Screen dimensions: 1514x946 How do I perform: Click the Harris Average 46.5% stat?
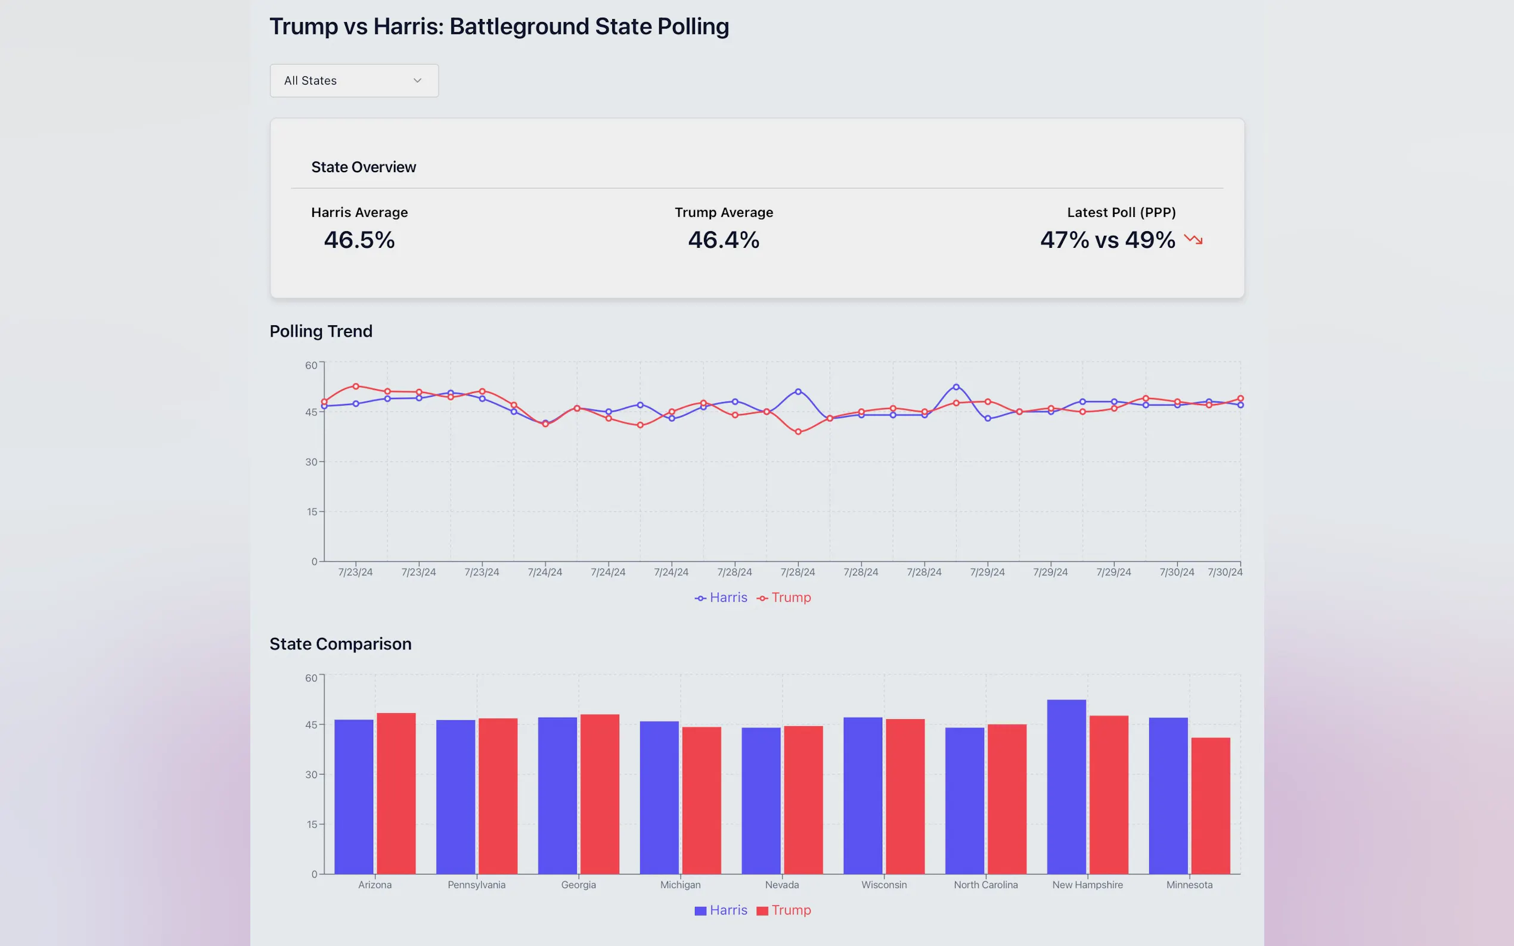pyautogui.click(x=359, y=240)
